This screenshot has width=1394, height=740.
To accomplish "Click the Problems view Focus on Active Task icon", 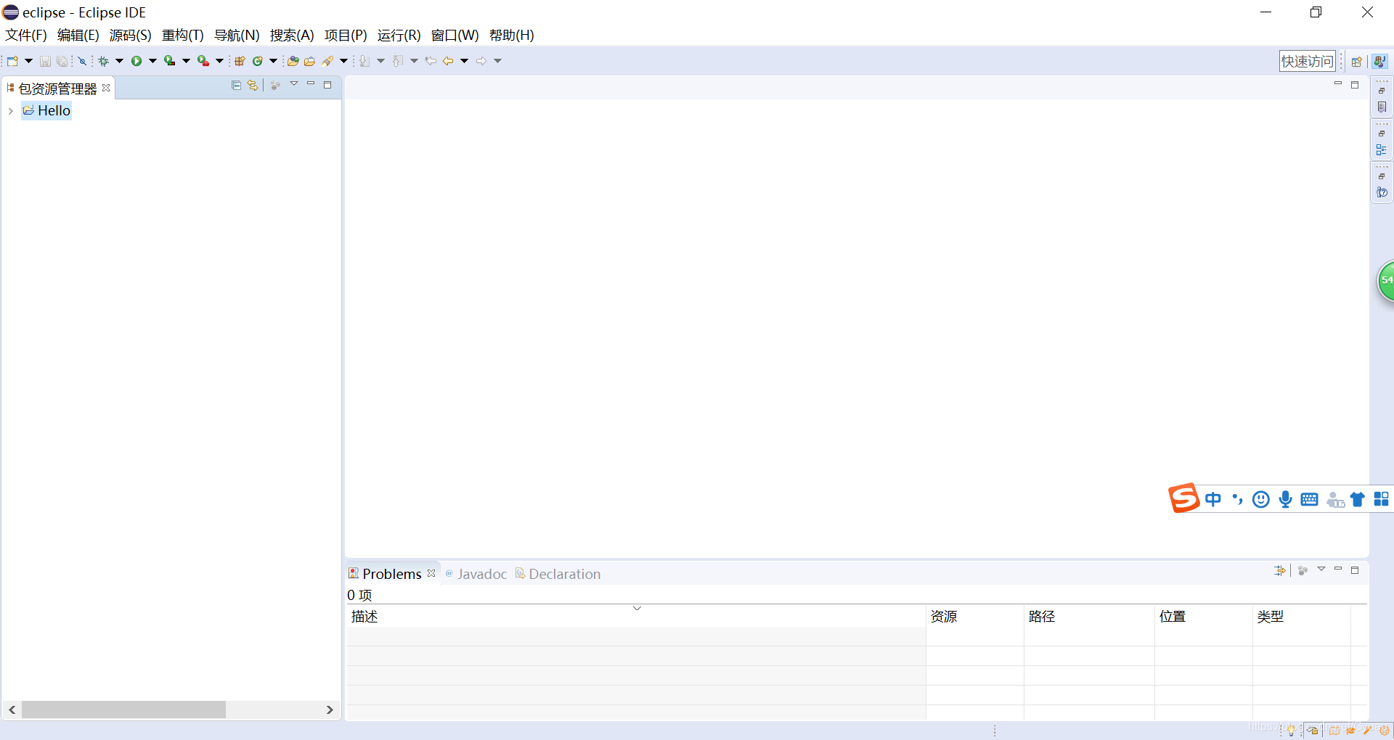I will (x=1303, y=571).
